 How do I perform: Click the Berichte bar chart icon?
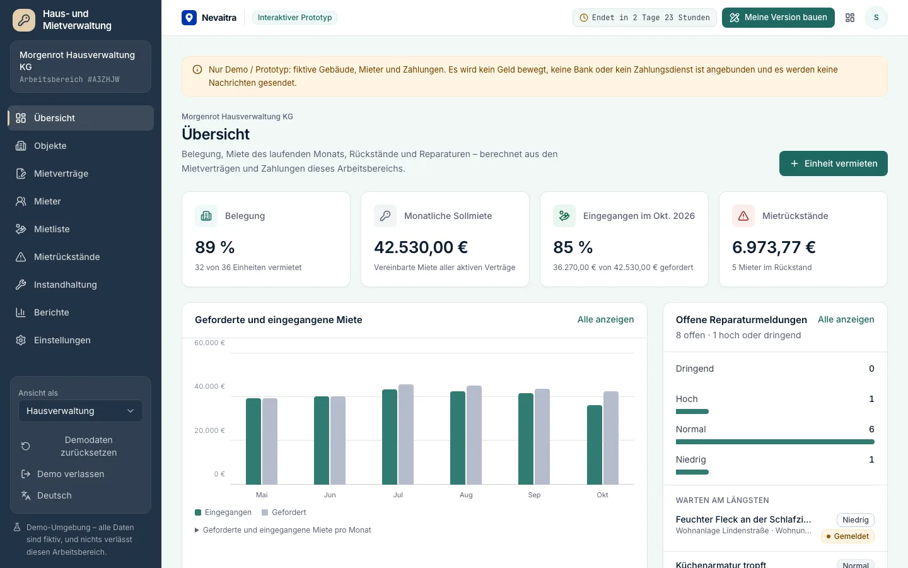click(21, 312)
